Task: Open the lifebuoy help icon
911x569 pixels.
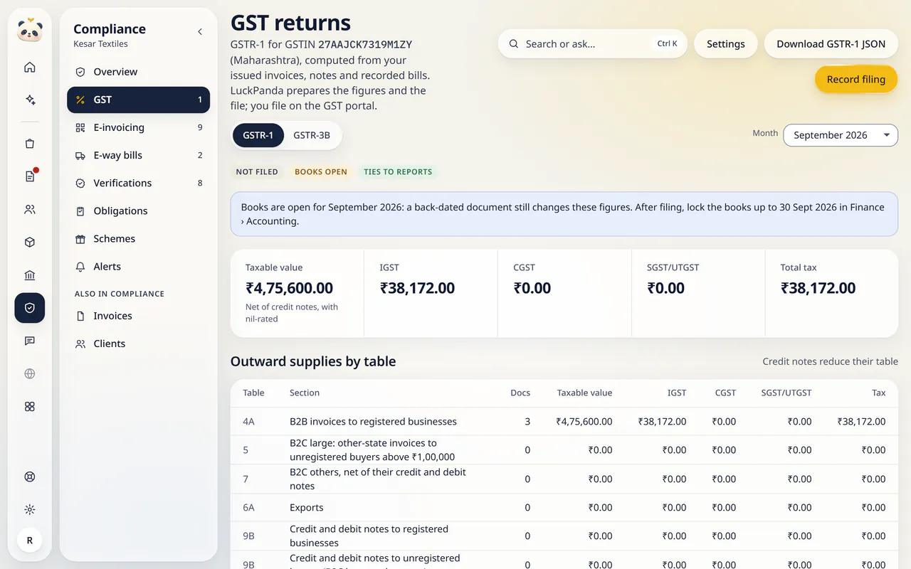Action: (30, 477)
